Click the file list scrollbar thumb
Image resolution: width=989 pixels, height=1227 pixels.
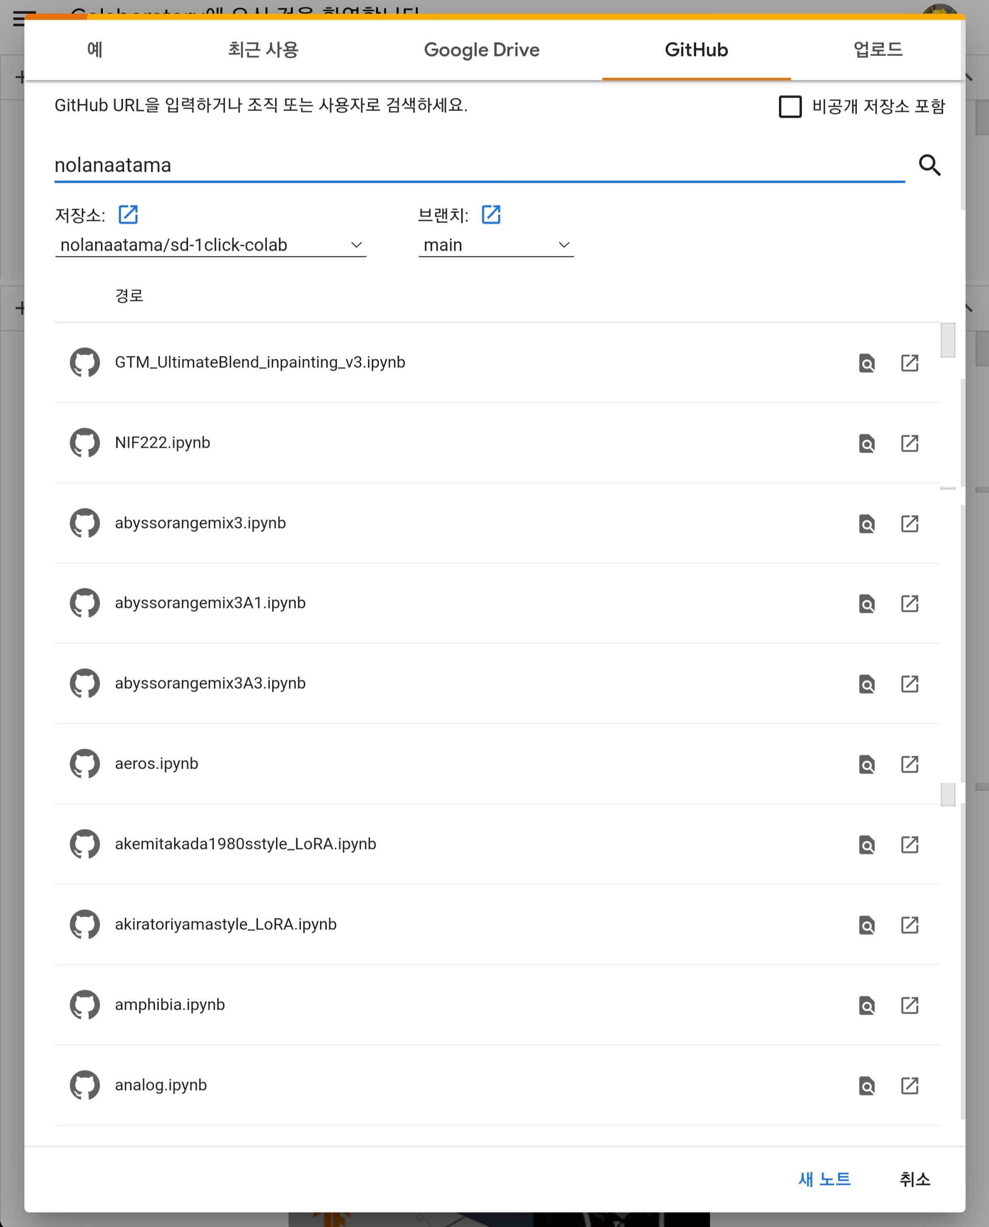pos(947,340)
